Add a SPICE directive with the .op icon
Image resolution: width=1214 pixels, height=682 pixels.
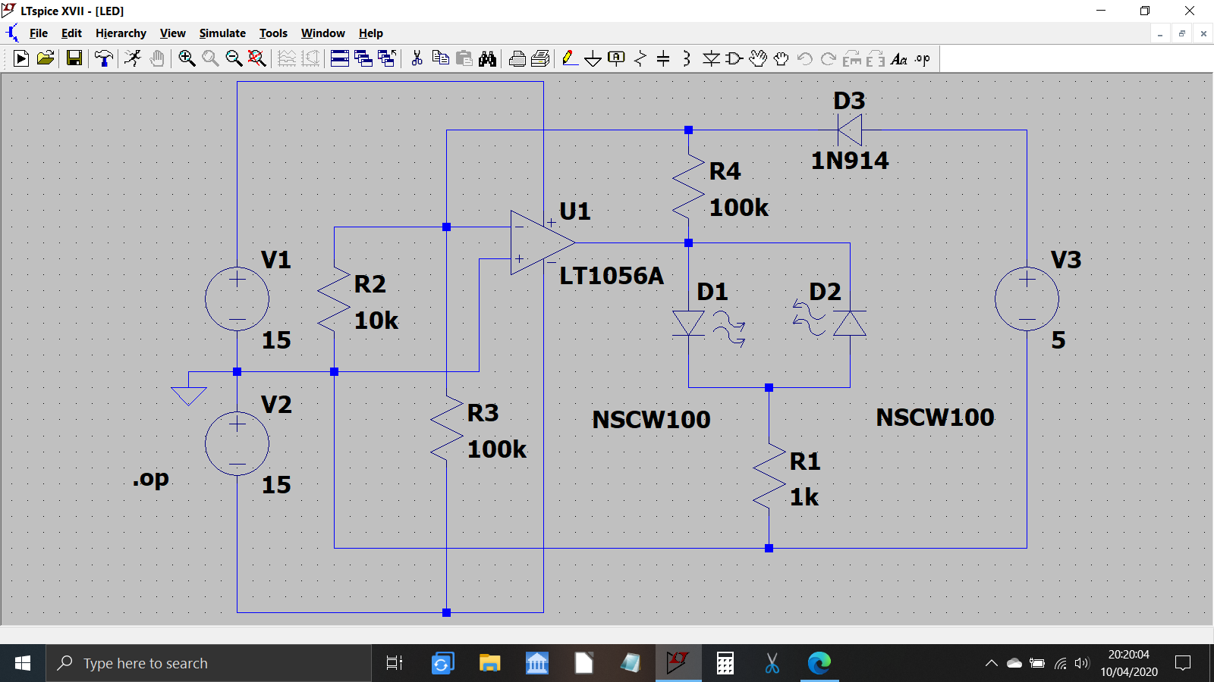[x=923, y=58]
